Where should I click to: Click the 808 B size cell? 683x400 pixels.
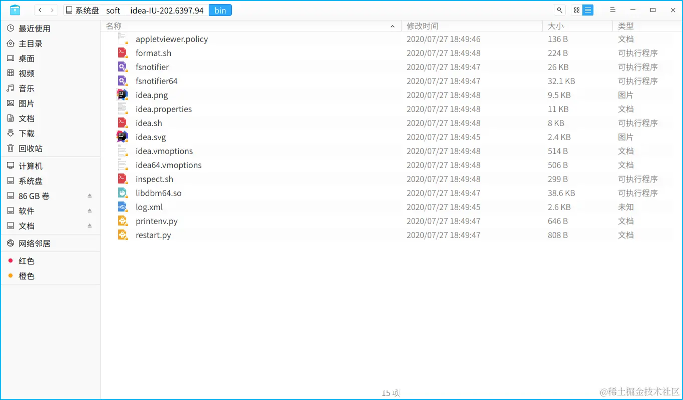pyautogui.click(x=558, y=235)
